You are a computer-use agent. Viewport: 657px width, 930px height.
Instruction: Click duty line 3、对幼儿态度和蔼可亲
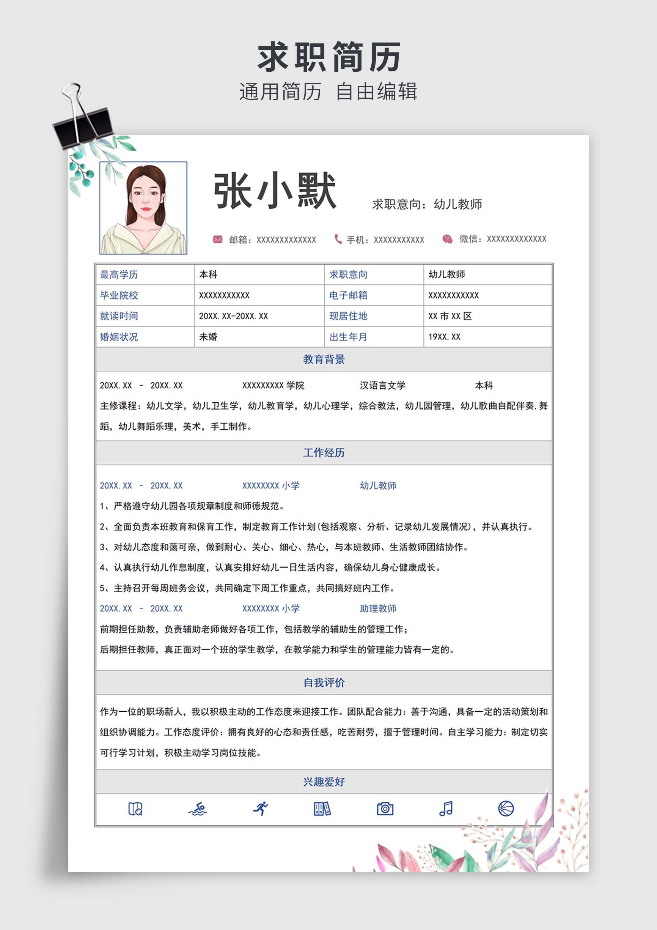point(284,547)
